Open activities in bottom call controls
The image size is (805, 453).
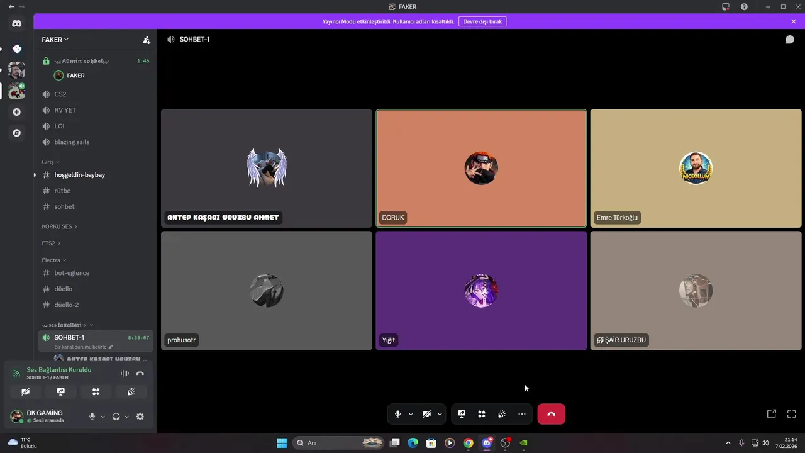coord(482,414)
